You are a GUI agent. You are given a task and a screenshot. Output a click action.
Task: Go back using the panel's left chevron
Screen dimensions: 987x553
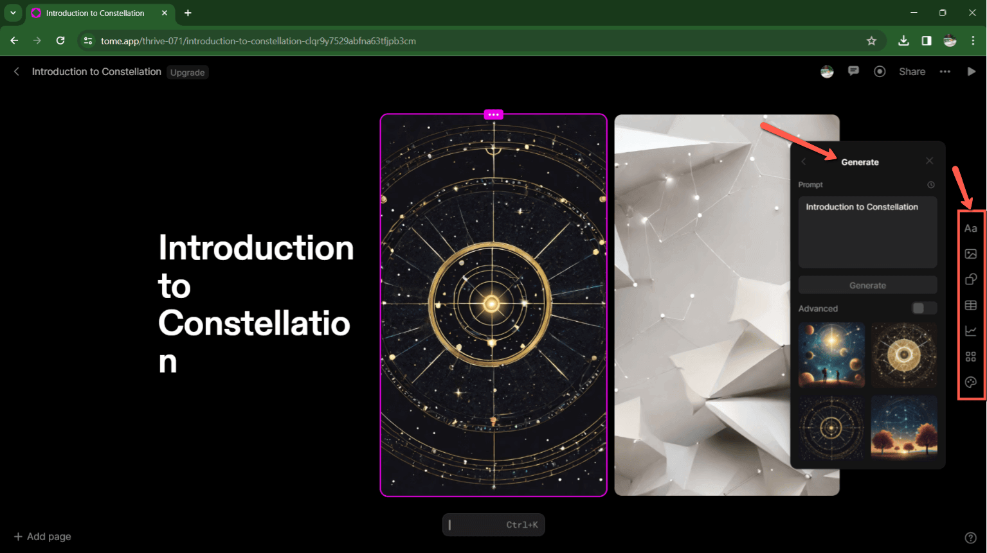tap(803, 162)
